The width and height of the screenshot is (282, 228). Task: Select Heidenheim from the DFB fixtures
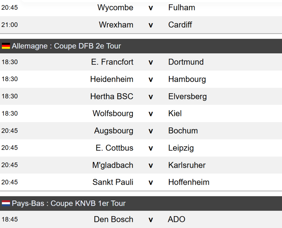112,79
